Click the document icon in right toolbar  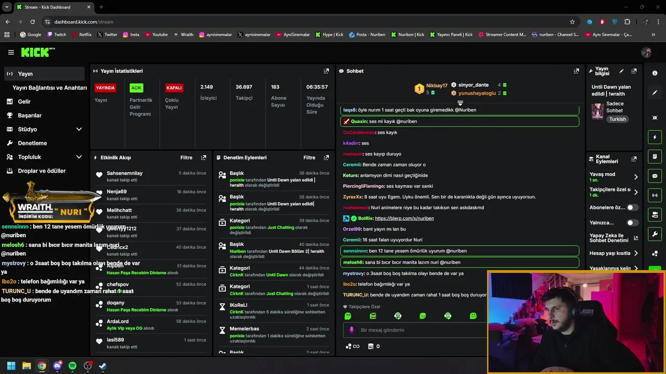(x=655, y=156)
